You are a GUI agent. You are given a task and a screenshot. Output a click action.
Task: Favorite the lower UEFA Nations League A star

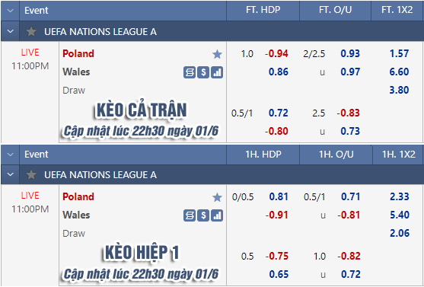tap(31, 175)
